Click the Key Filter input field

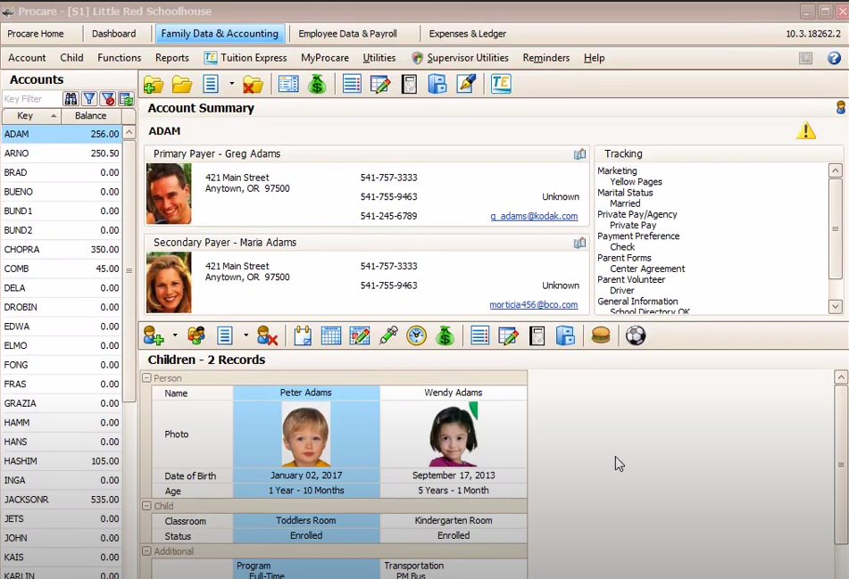tap(31, 99)
